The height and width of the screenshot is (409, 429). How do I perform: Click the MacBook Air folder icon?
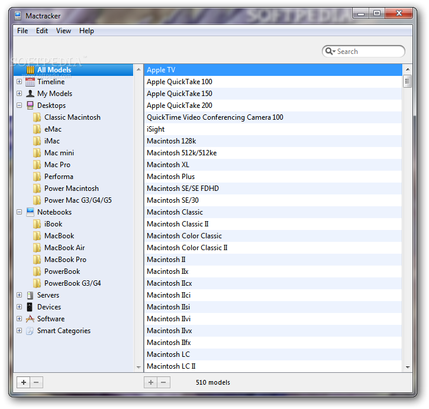coord(37,248)
